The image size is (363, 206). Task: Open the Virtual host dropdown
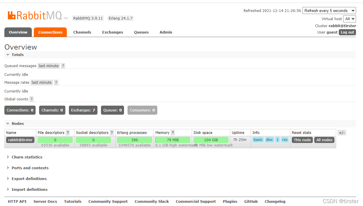(x=350, y=19)
